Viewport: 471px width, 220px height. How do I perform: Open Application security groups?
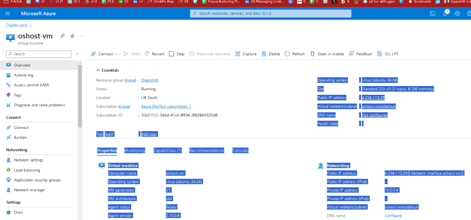[x=39, y=180]
